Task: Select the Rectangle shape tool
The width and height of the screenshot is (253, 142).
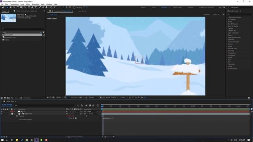Action: [x=29, y=7]
